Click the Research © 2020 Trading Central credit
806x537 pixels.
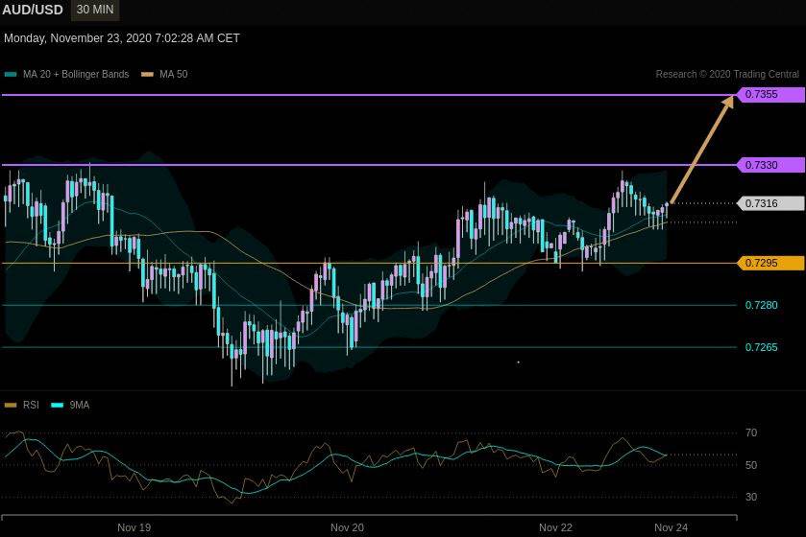727,75
